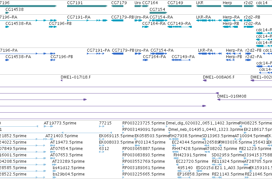
Task: Select transcript r2d2-RA
Action: [x=249, y=27]
